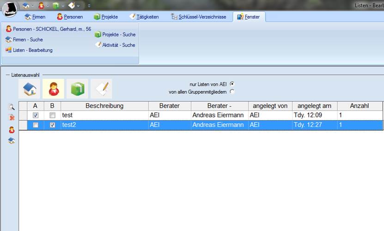384x231 pixels.
Task: Click the house (Firmen) list type icon
Action: click(x=30, y=88)
